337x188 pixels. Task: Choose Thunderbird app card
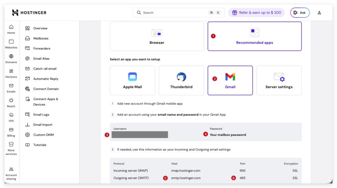point(181,80)
